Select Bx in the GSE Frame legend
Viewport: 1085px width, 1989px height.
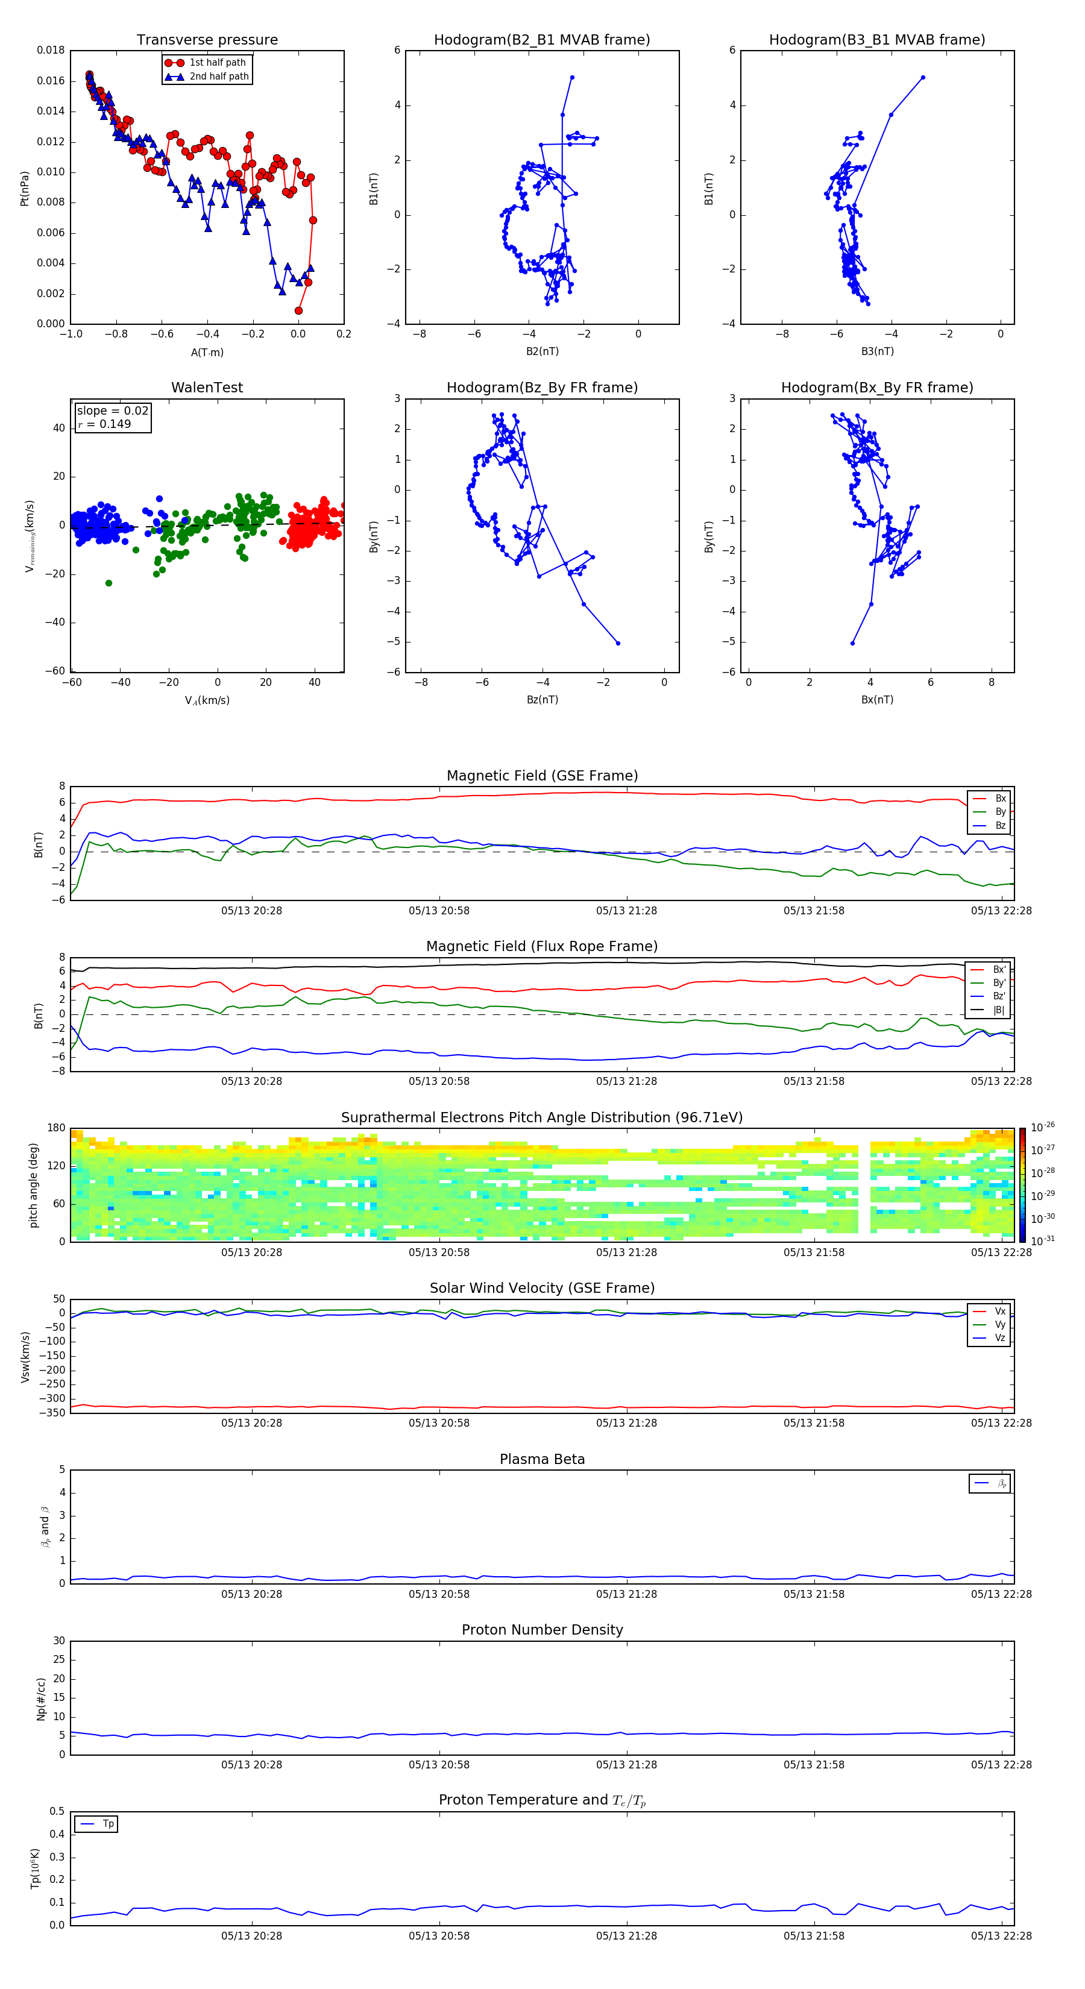(989, 799)
